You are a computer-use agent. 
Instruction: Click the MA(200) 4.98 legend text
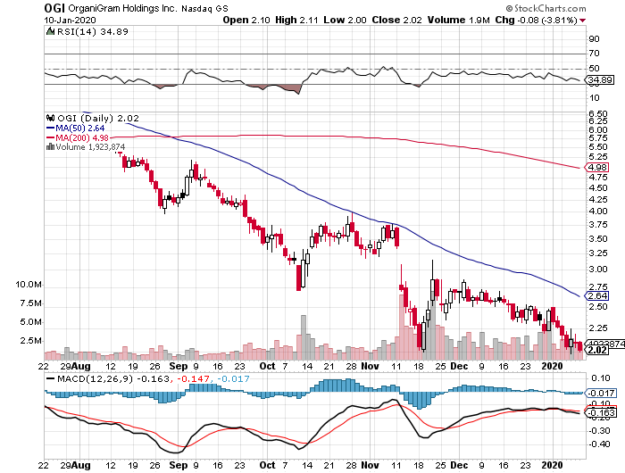(x=82, y=137)
